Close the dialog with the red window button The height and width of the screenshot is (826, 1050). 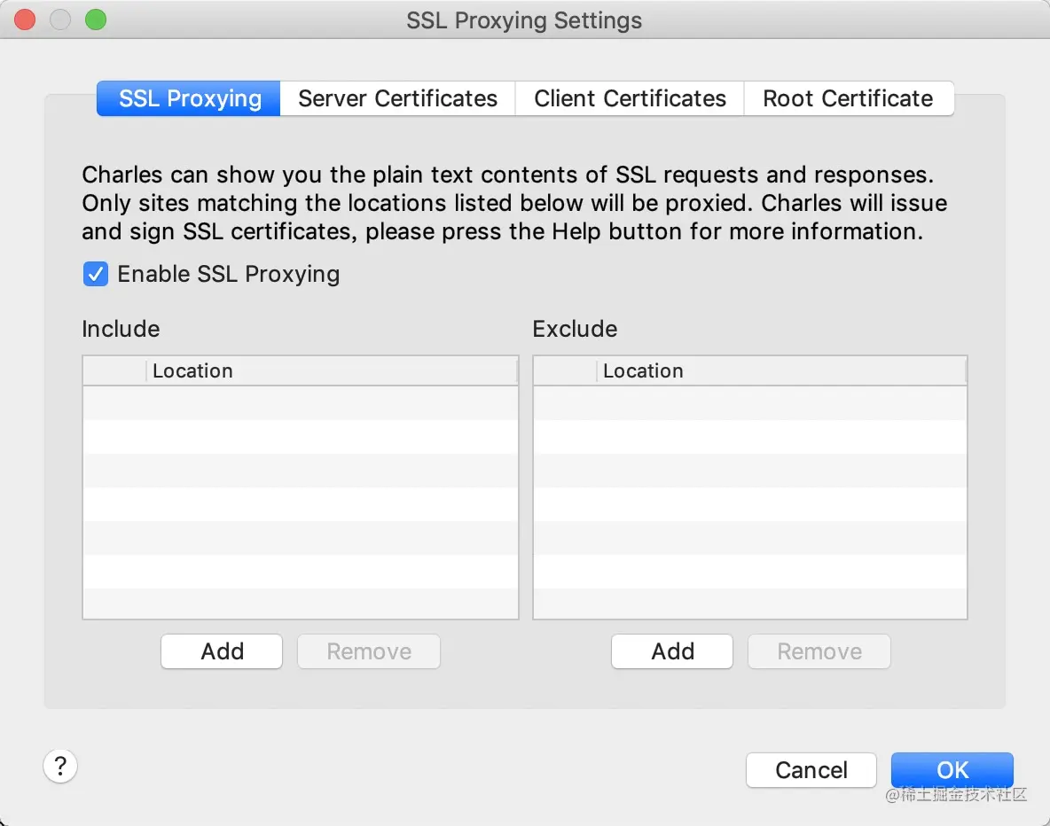(x=25, y=20)
